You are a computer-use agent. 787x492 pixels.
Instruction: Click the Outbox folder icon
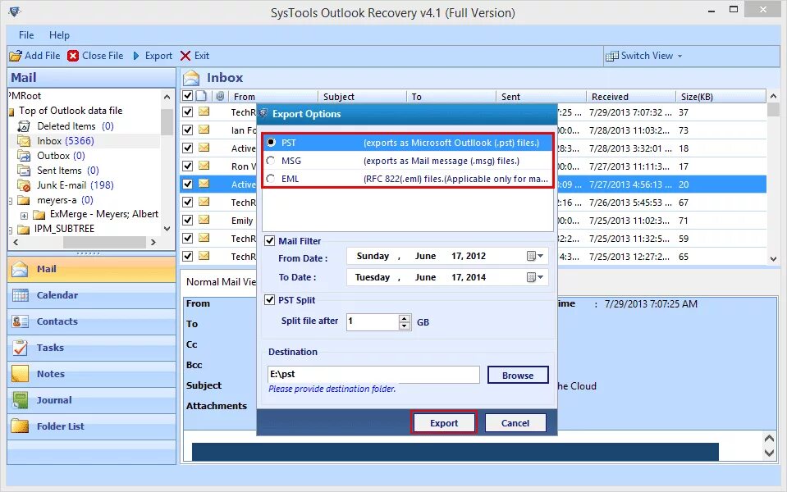pos(24,156)
